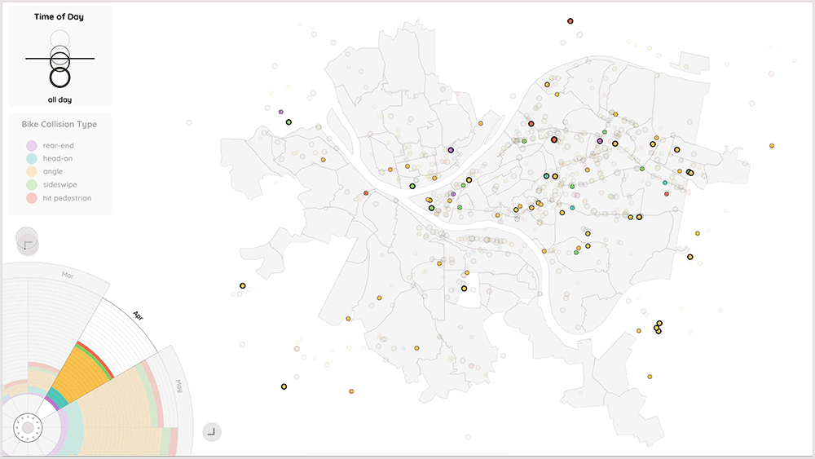The width and height of the screenshot is (815, 459).
Task: Click the horizontal Time of Day slider line
Action: pos(59,59)
